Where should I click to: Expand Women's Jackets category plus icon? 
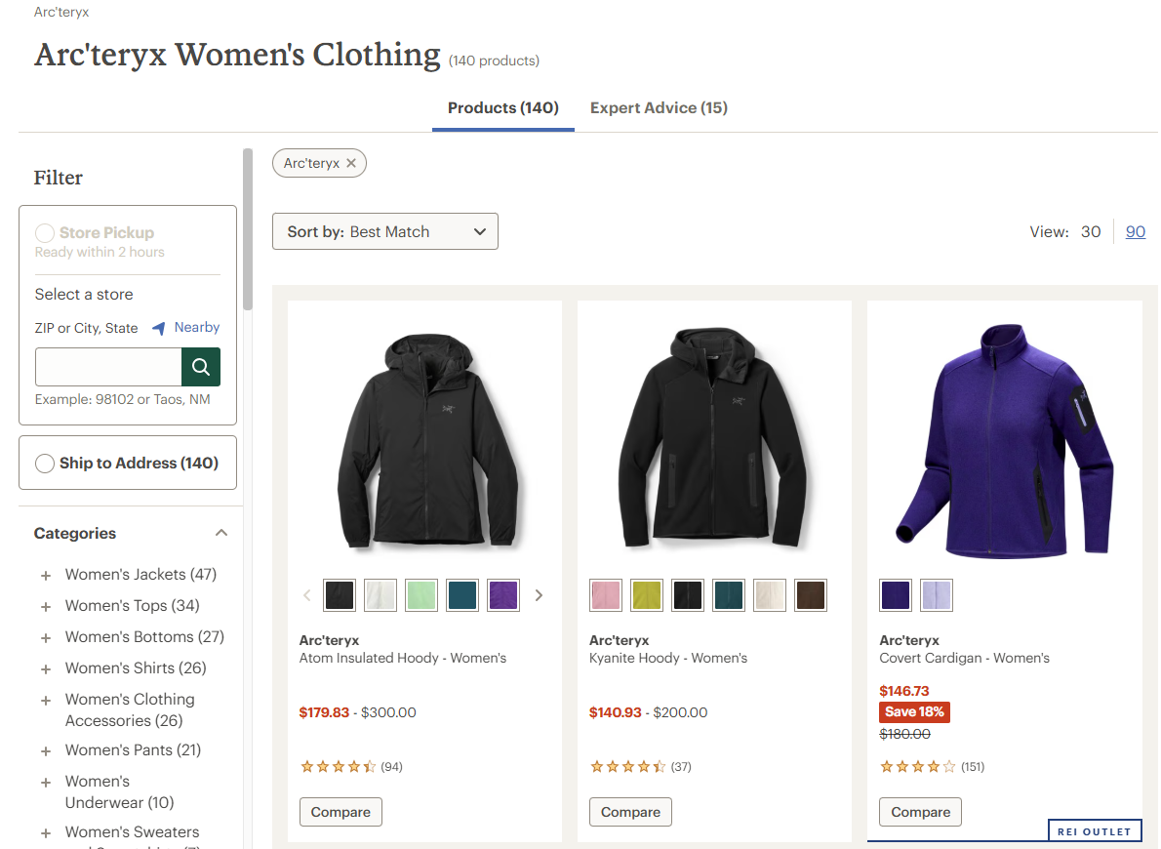point(45,576)
